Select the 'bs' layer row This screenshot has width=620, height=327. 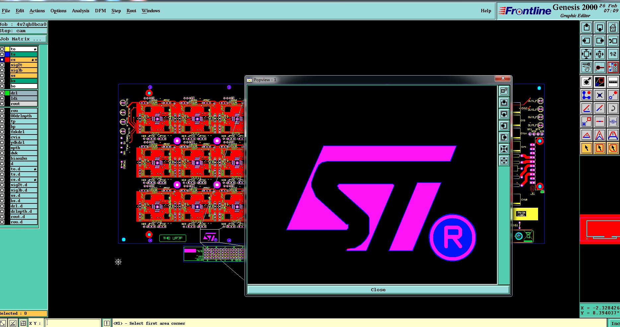(24, 81)
